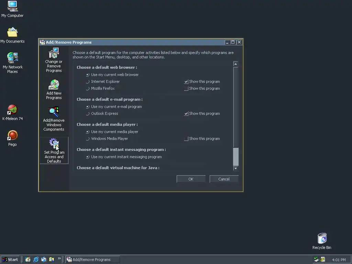Select the Recycle Bin icon
Viewport: 352px width, 264px height.
tap(322, 241)
